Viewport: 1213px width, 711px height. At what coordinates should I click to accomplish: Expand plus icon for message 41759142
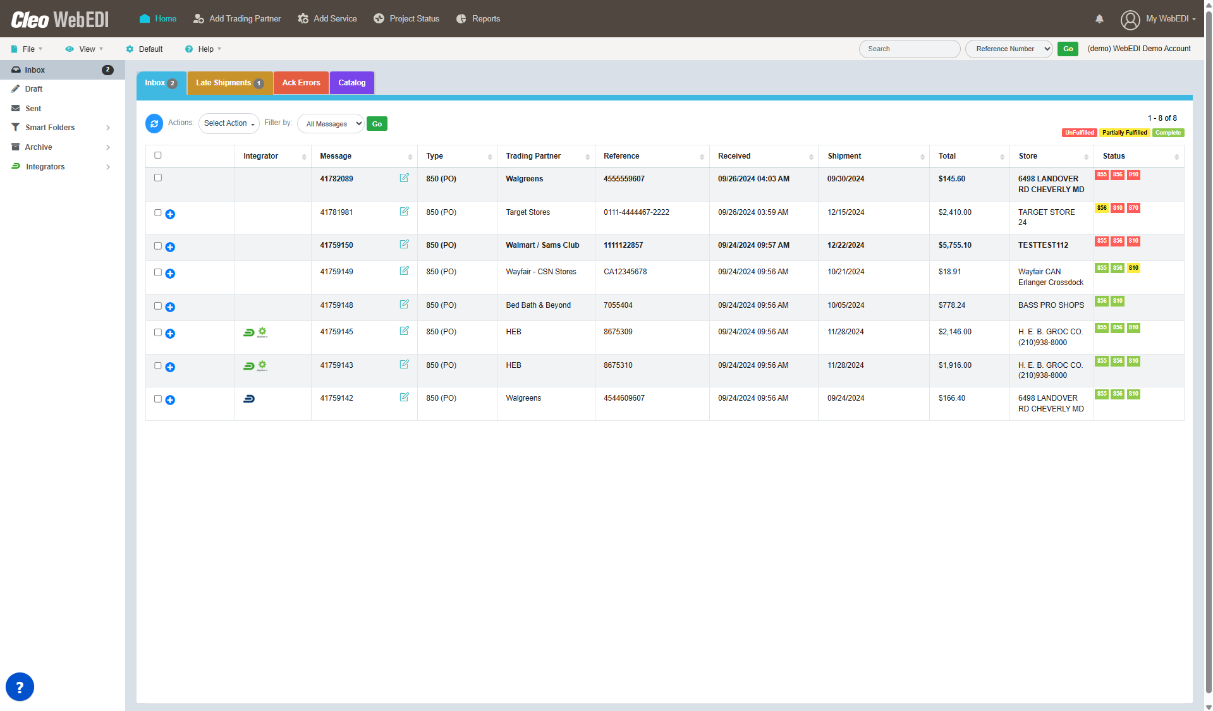[x=170, y=400]
